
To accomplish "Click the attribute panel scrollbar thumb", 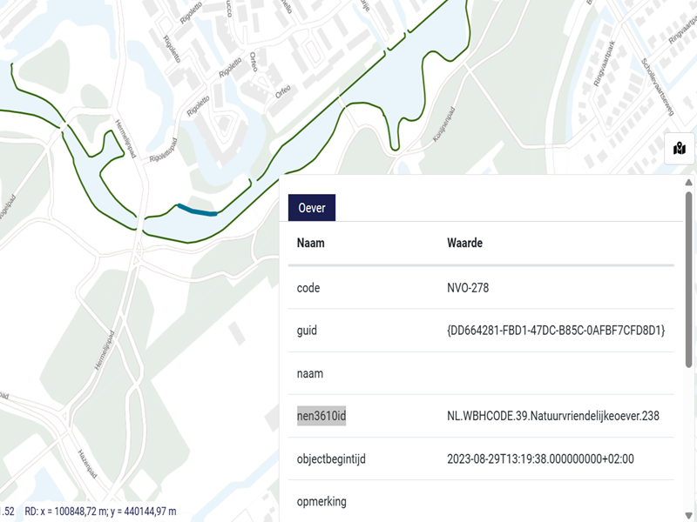I will (x=688, y=278).
